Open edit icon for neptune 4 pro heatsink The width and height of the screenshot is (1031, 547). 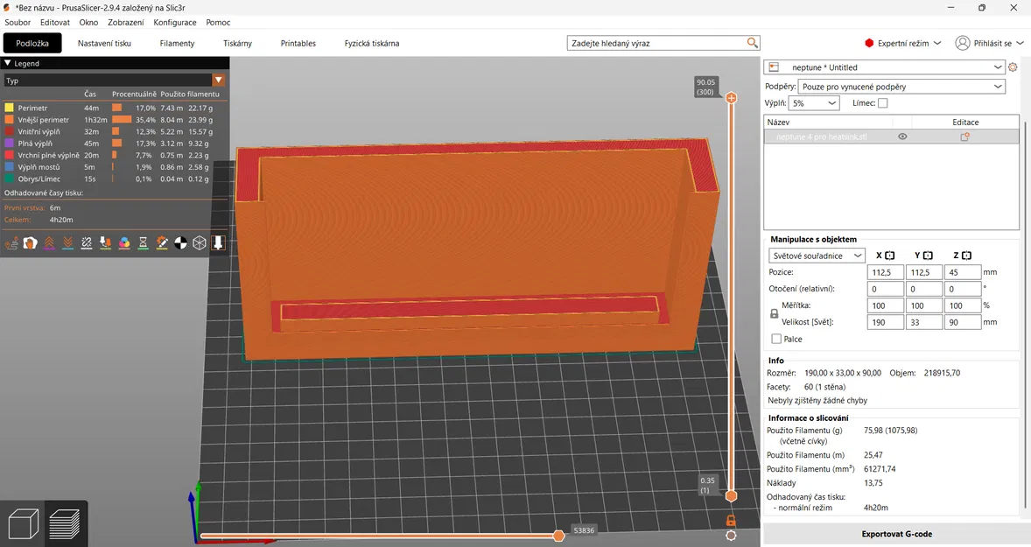[965, 137]
